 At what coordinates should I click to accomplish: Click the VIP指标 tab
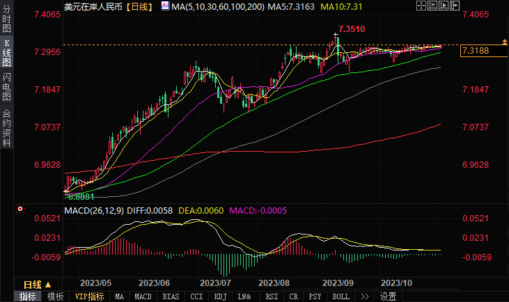point(89,296)
